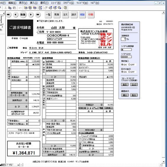The image size is (167, 167).
Task: Open help with the question mark icon
Action: click(65, 8)
